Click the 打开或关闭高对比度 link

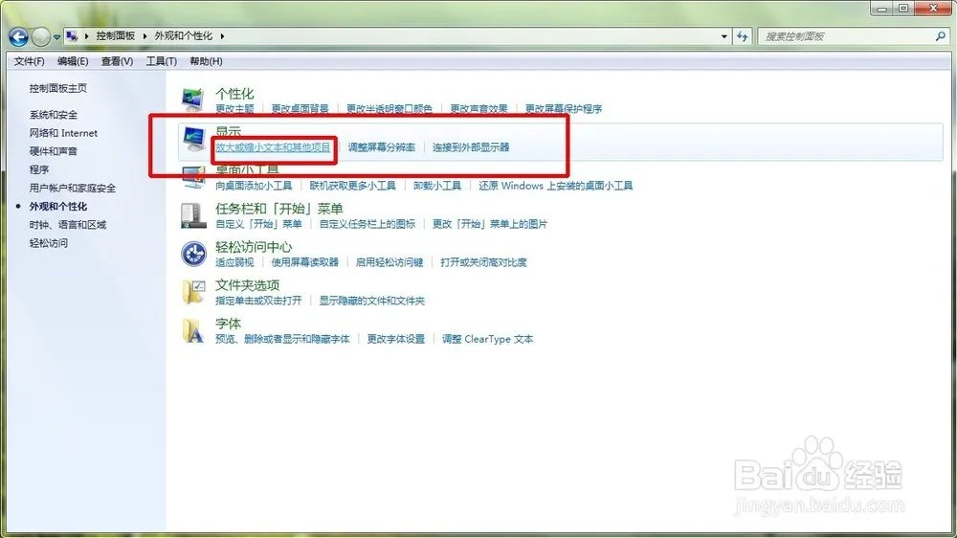[483, 262]
